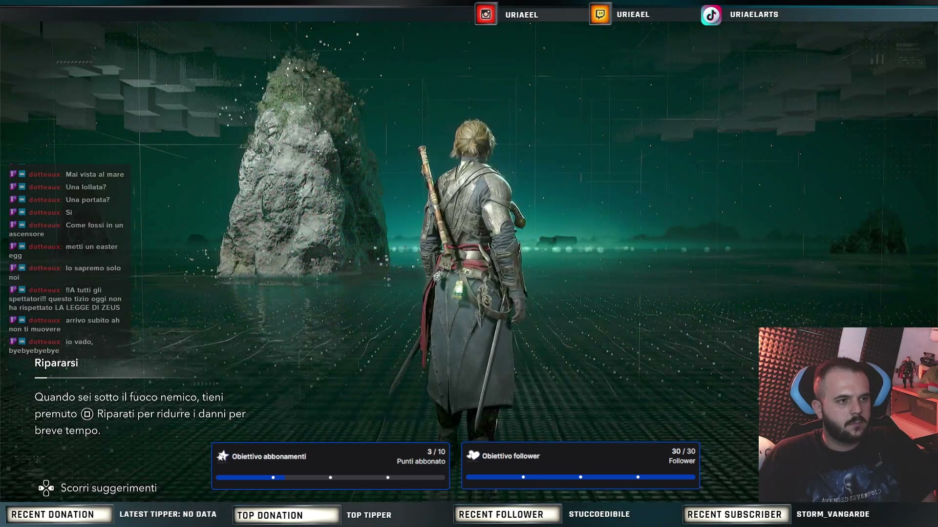The width and height of the screenshot is (938, 527).
Task: Click the Obiettivo abbonamenti progress bar
Action: (x=330, y=477)
